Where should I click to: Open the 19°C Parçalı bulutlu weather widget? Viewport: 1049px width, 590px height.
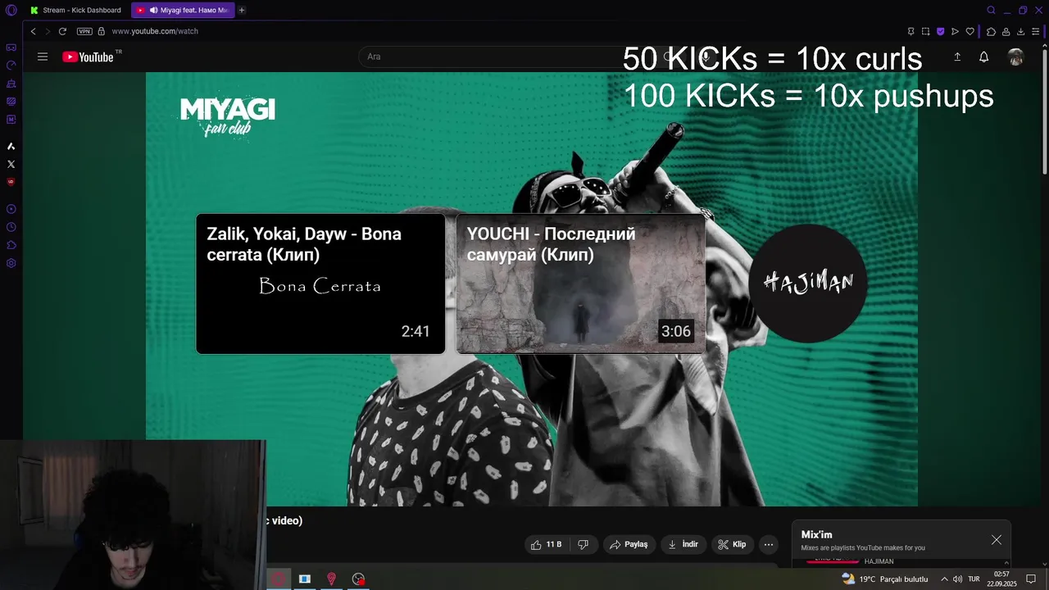coord(885,579)
